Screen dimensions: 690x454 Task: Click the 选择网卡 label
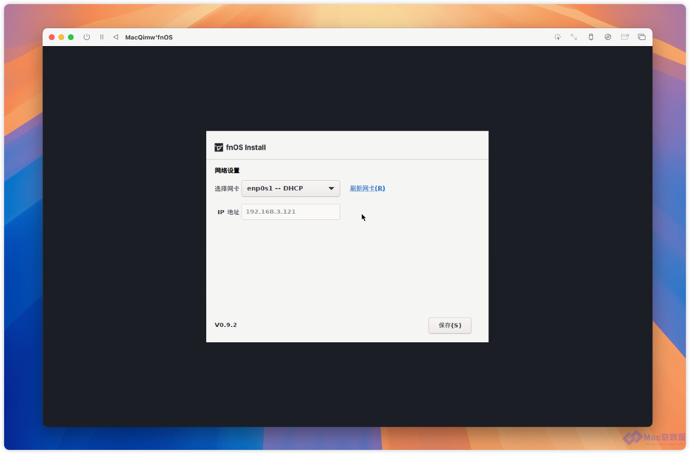click(x=227, y=189)
